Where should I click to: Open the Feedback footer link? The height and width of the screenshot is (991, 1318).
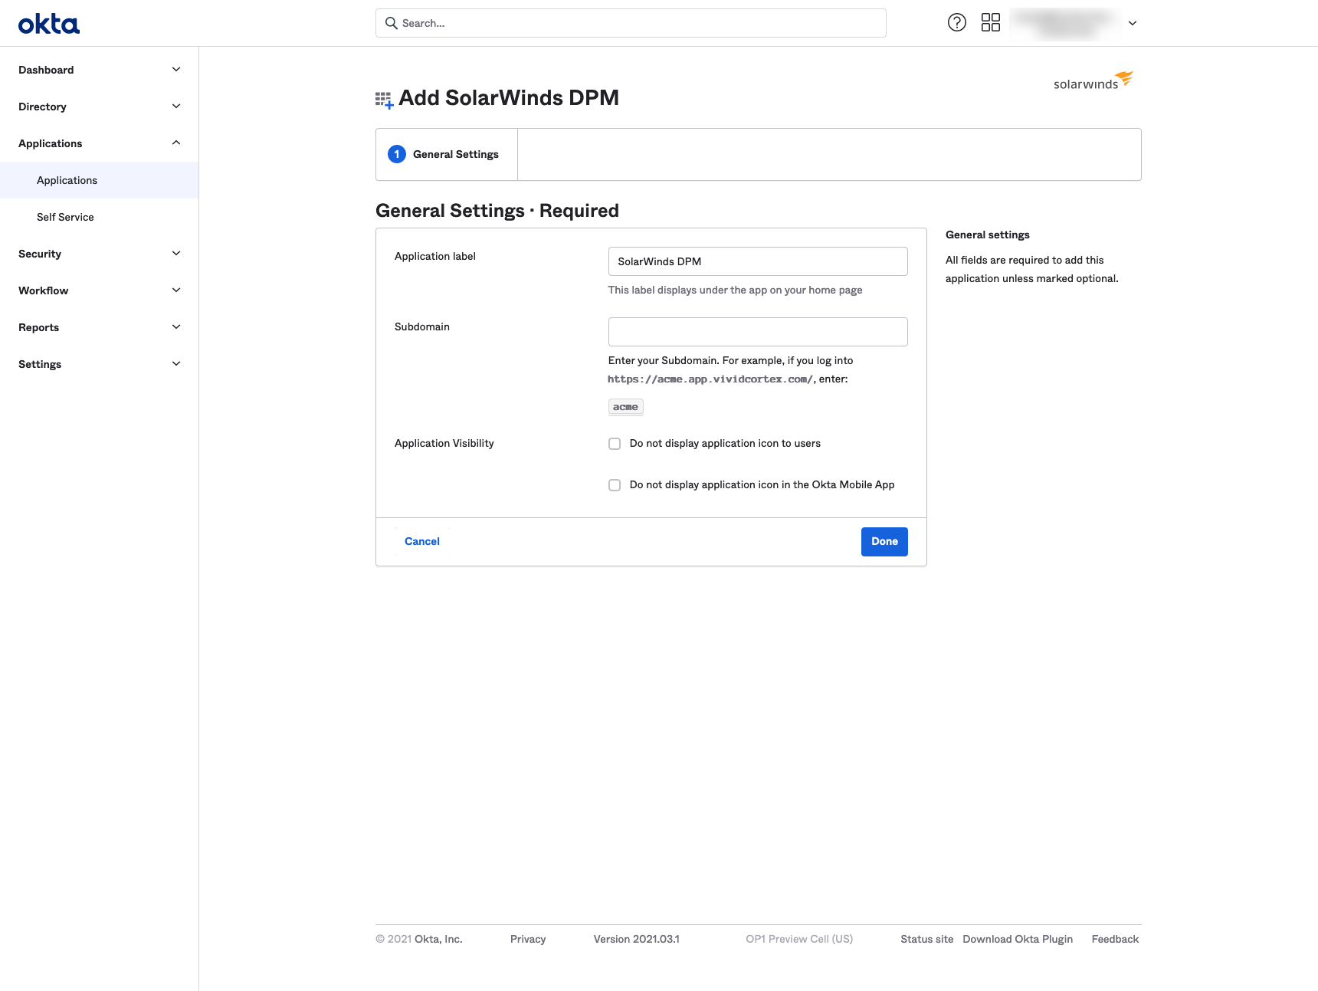[1115, 939]
